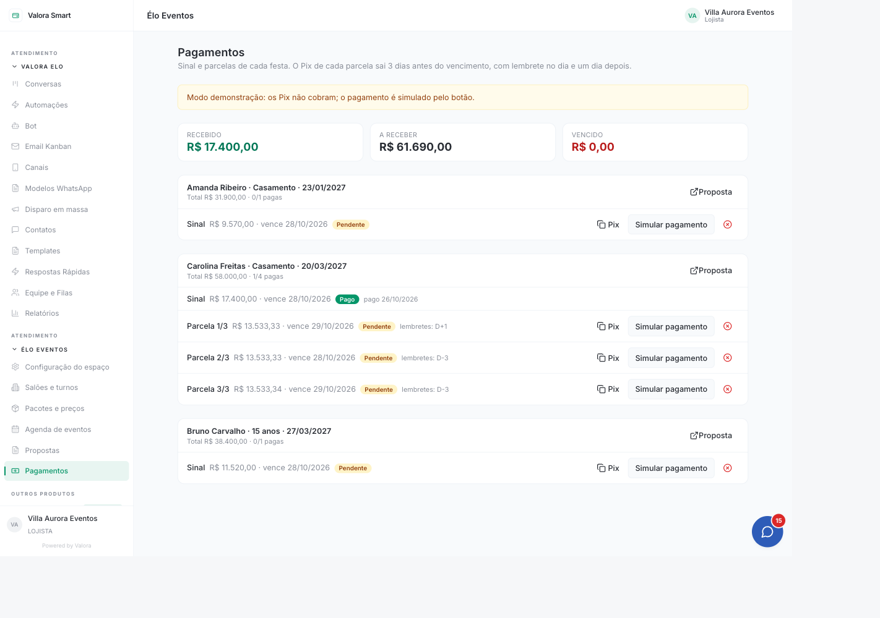
Task: View Relatórios in the sidebar
Action: 67,313
